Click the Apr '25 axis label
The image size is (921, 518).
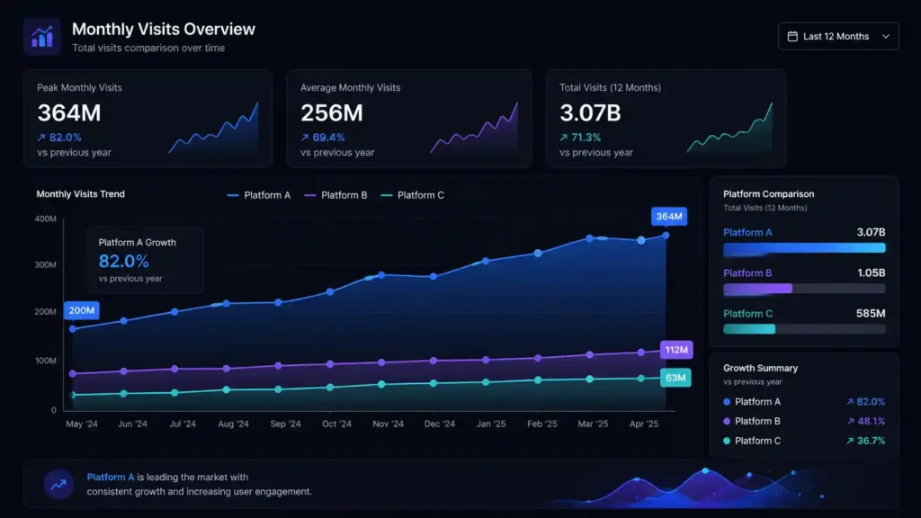[644, 424]
